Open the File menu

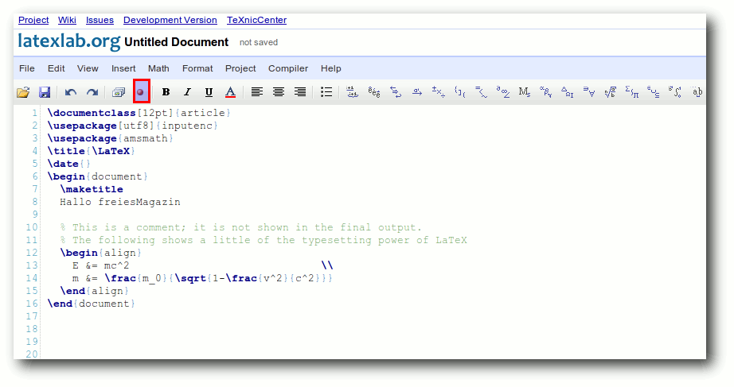27,68
